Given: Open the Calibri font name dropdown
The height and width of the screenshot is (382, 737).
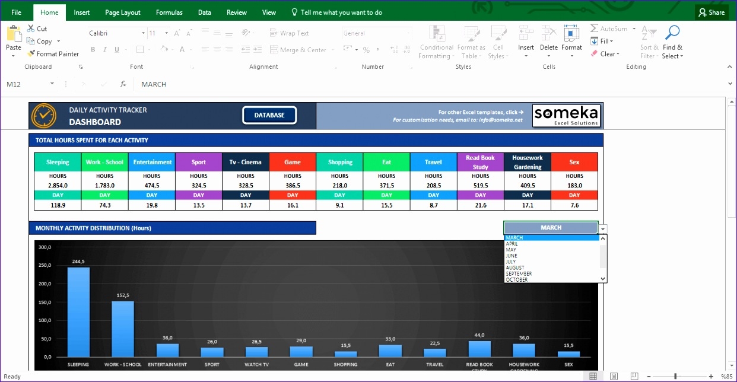Looking at the screenshot, I should tap(144, 33).
